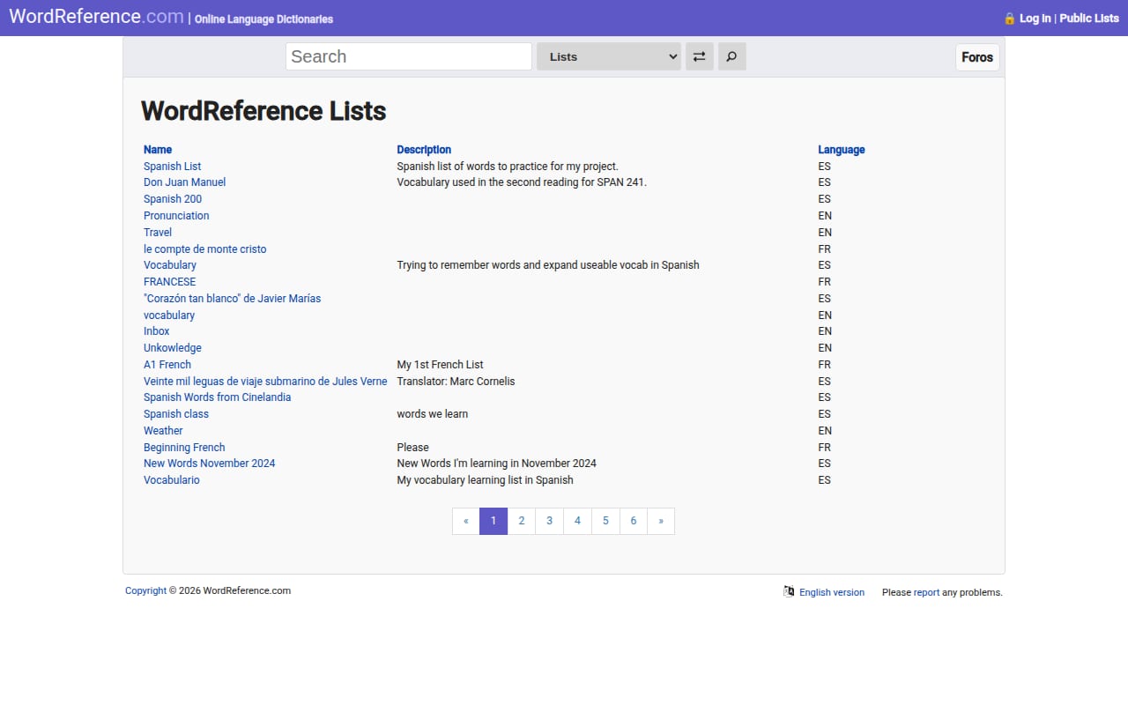The image size is (1128, 705).
Task: Select current page 1 in pagination
Action: tap(493, 521)
